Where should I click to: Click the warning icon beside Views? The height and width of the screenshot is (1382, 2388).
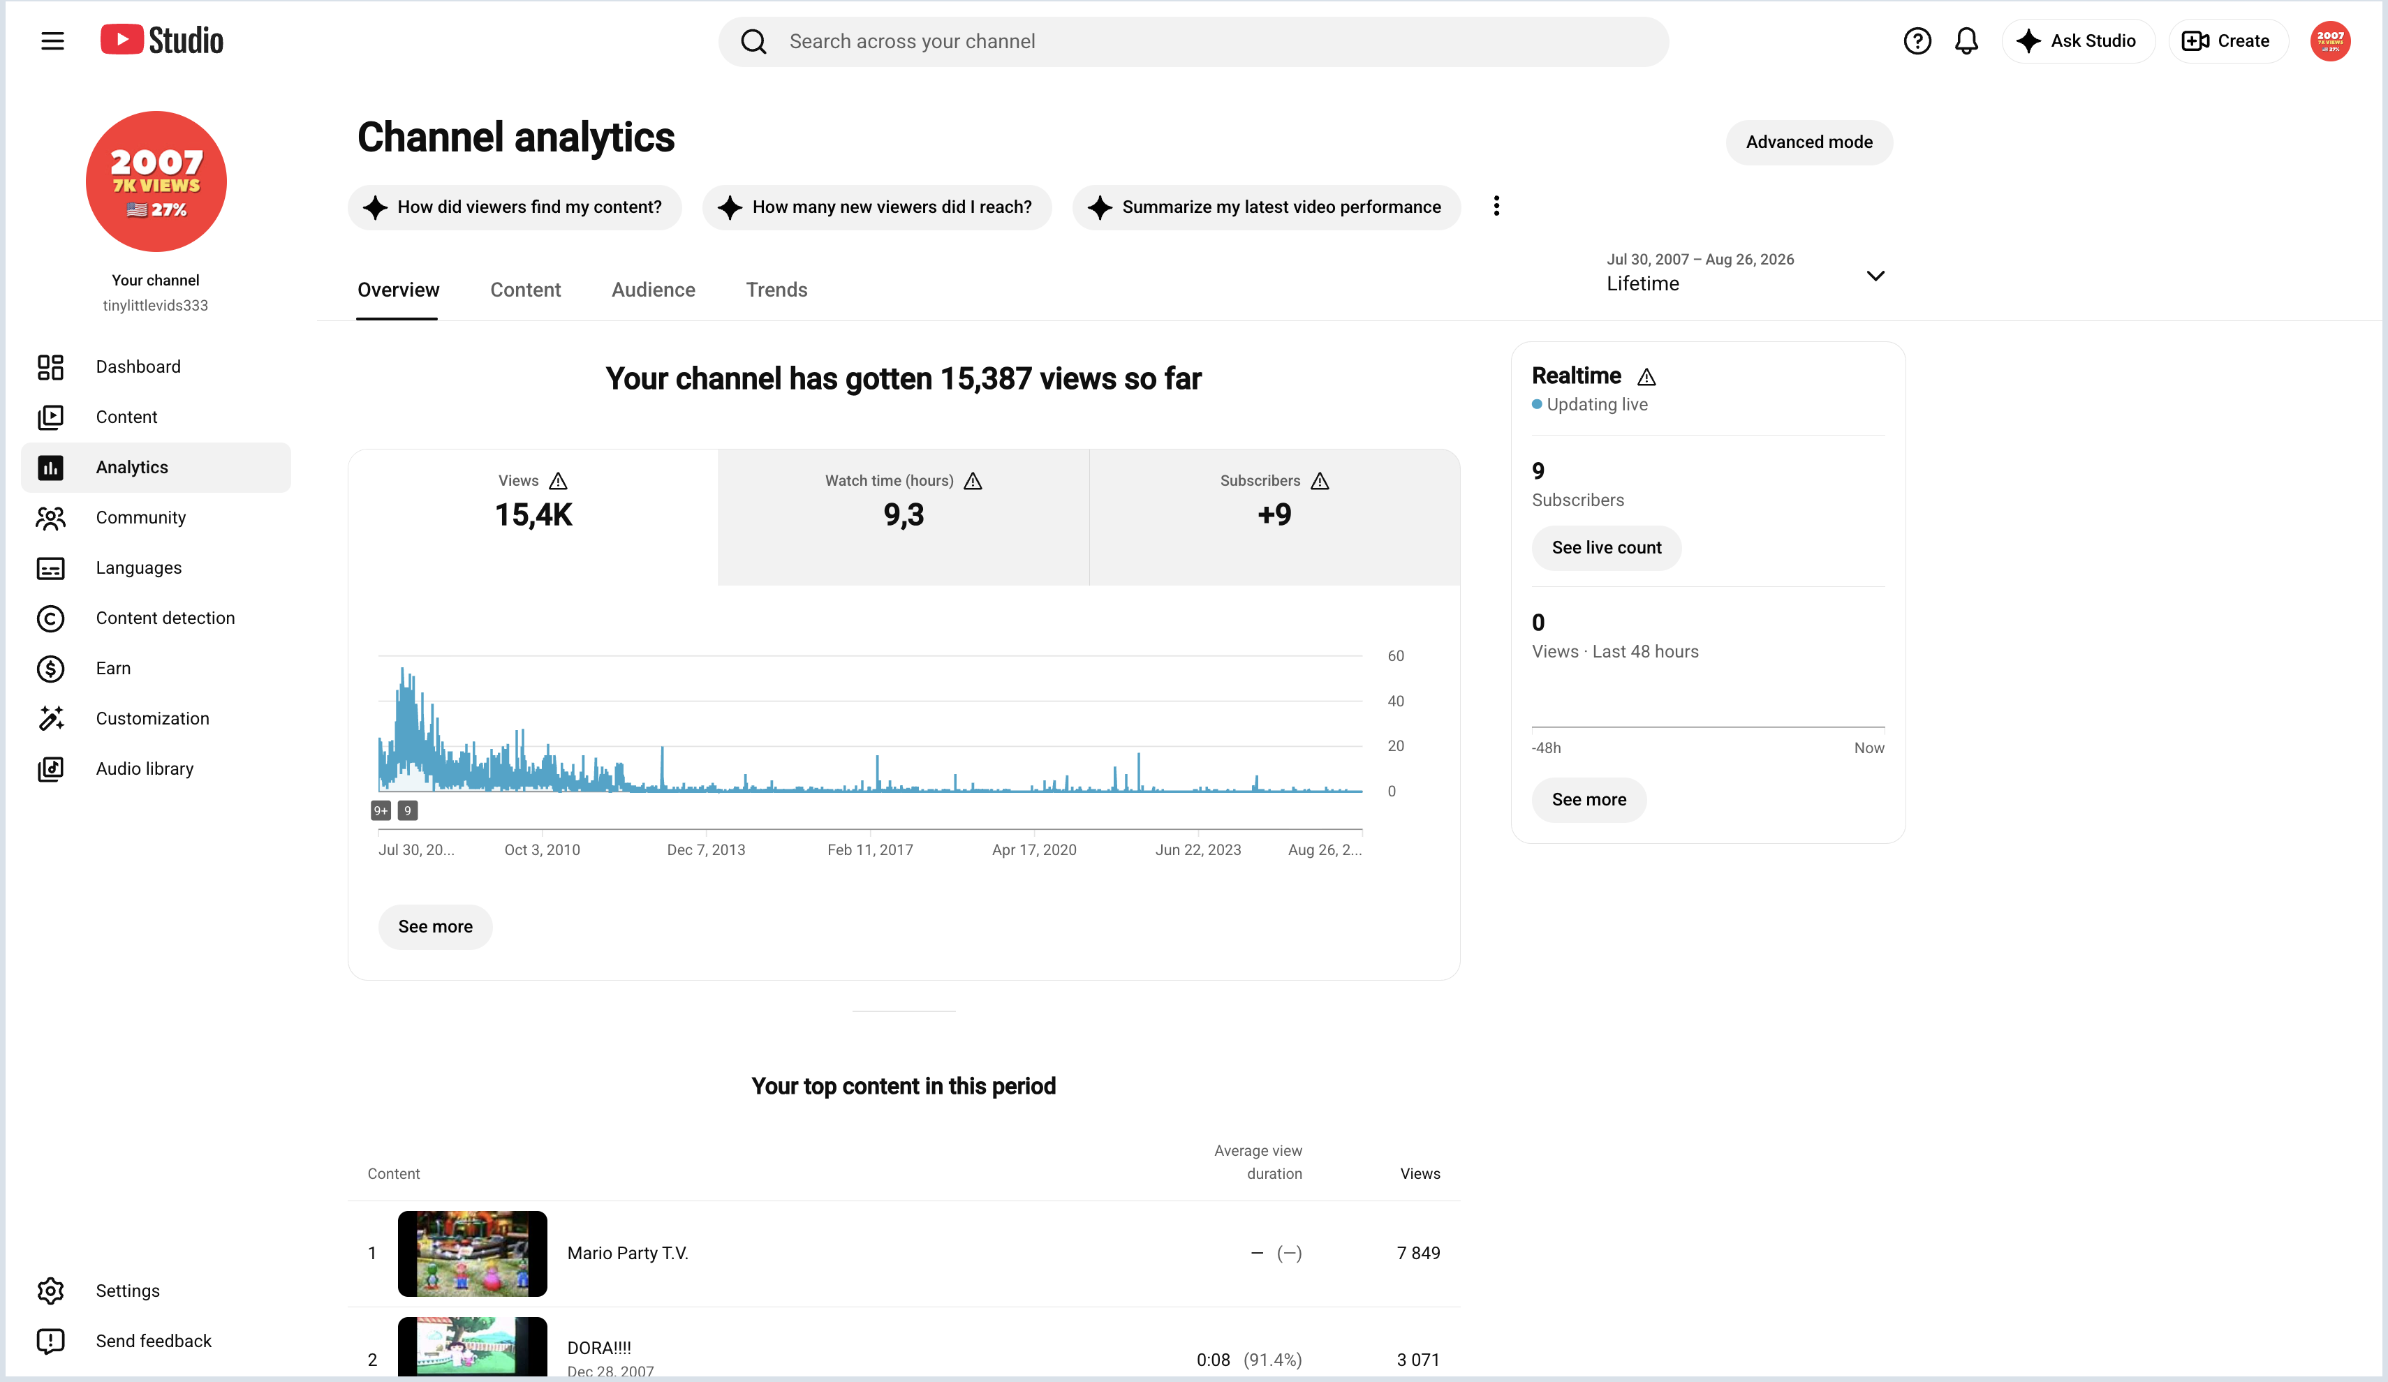pos(558,481)
